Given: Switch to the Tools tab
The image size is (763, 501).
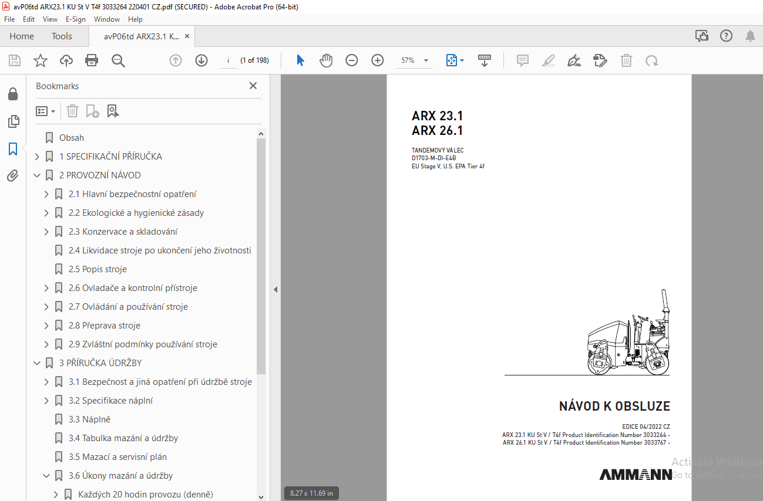Looking at the screenshot, I should [62, 36].
